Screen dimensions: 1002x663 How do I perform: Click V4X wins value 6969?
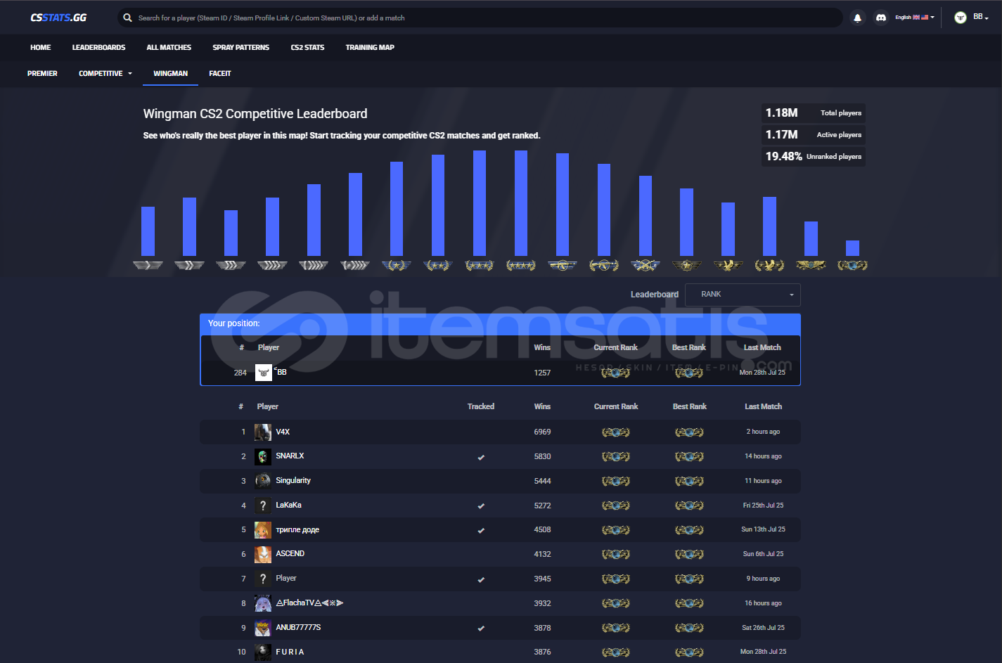point(542,432)
